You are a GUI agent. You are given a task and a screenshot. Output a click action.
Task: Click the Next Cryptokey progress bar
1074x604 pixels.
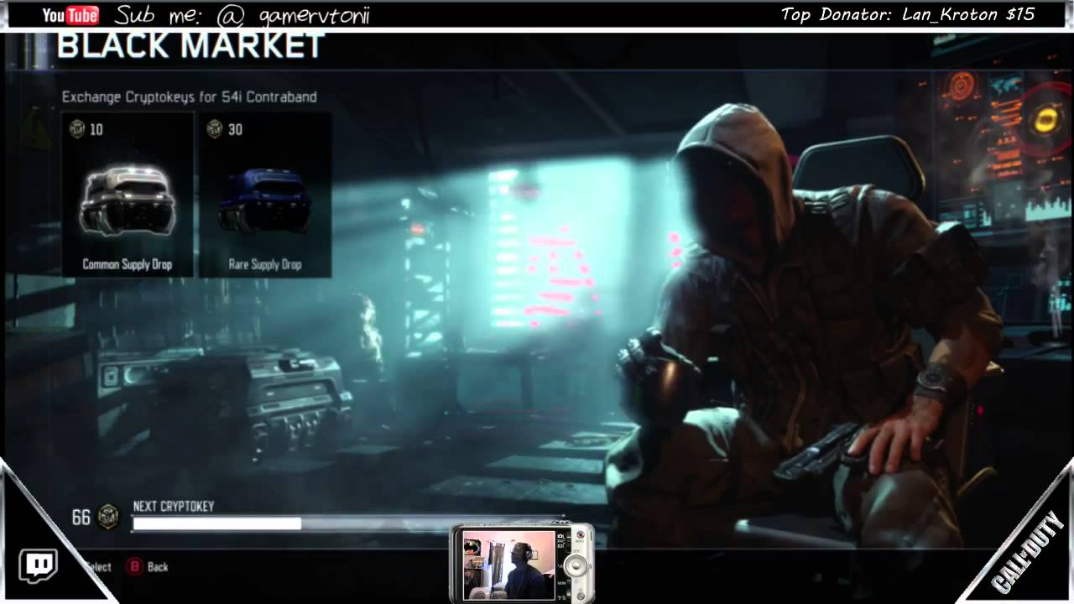click(x=348, y=523)
